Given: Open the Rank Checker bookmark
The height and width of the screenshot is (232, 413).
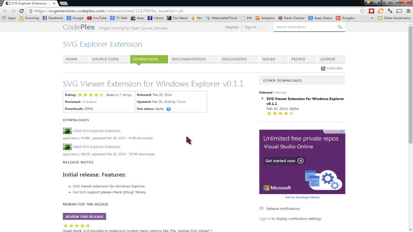Looking at the screenshot, I should (291, 18).
